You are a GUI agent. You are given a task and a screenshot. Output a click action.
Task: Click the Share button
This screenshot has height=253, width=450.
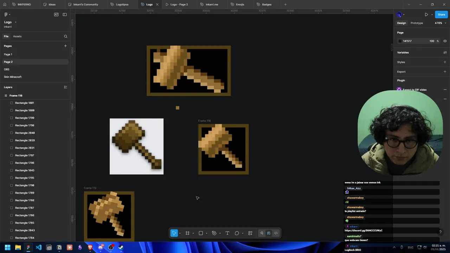(x=441, y=15)
